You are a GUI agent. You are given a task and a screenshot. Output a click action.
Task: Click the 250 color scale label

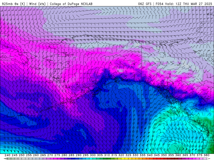[x=22, y=155]
